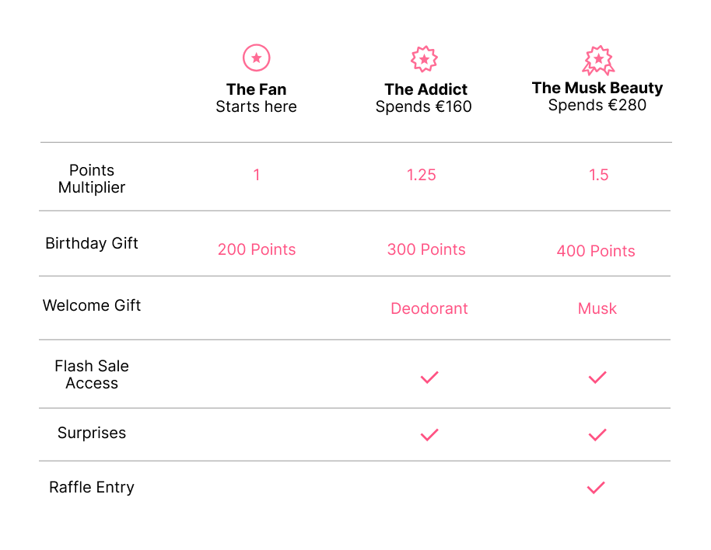Click The Musk Beauty Surprises checkmark
The width and height of the screenshot is (711, 550).
click(x=597, y=434)
